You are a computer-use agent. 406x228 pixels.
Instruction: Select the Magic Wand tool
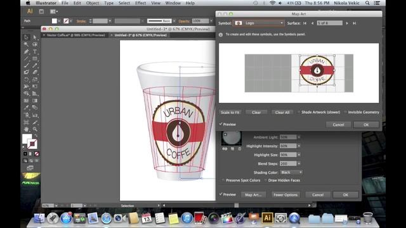26,44
